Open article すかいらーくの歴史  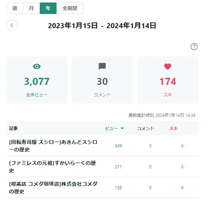(x=52, y=167)
